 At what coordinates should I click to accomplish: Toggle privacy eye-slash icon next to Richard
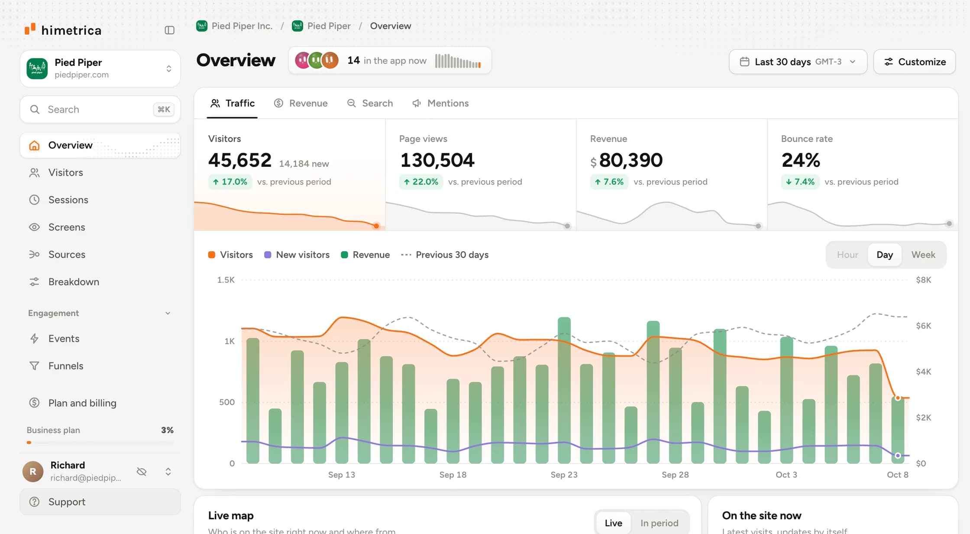click(142, 472)
